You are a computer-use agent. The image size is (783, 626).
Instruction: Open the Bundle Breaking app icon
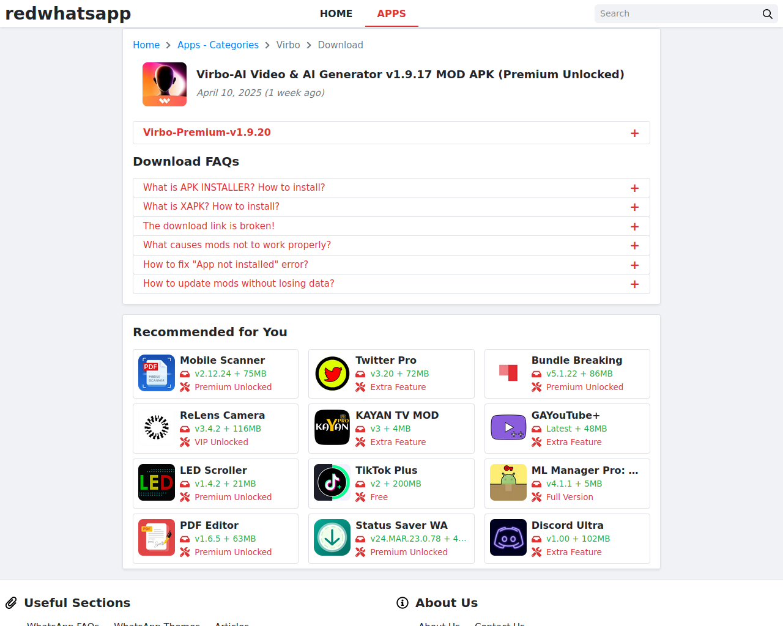tap(508, 373)
